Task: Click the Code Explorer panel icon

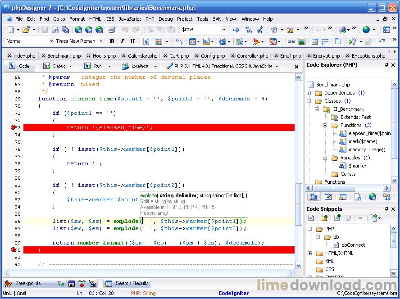Action: (314, 197)
